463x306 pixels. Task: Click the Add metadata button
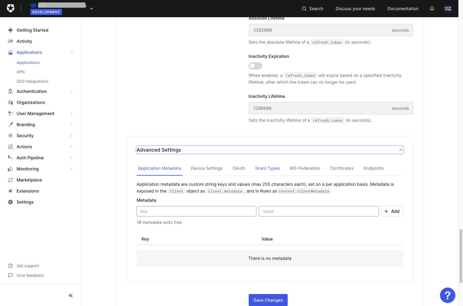392,211
